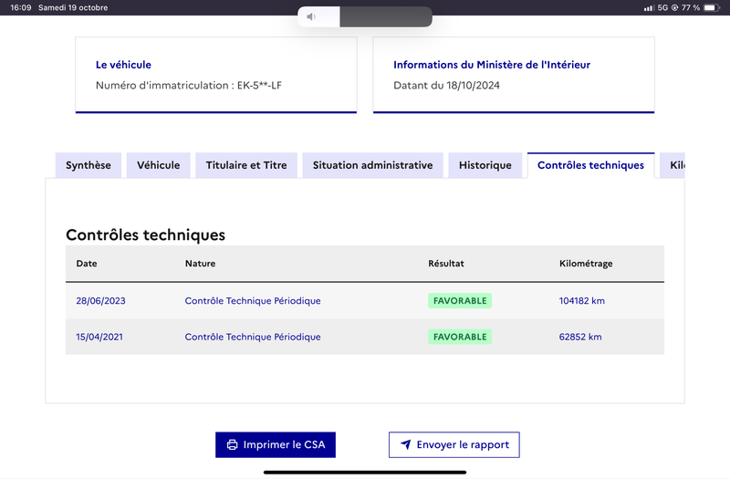Screen dimensions: 730x479
Task: Select the Contrôles techniques tab
Action: (590, 165)
